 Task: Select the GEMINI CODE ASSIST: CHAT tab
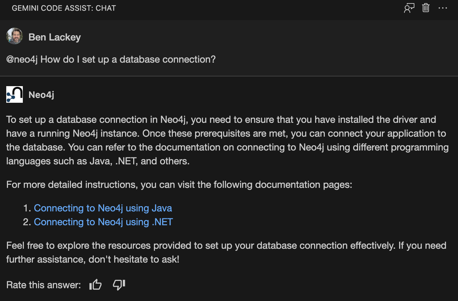pos(64,8)
